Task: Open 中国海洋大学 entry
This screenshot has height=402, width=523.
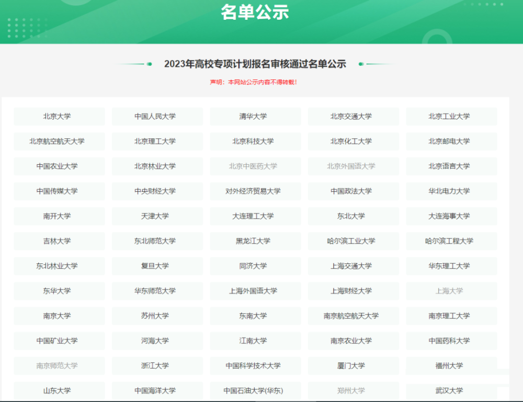Action: pyautogui.click(x=157, y=390)
